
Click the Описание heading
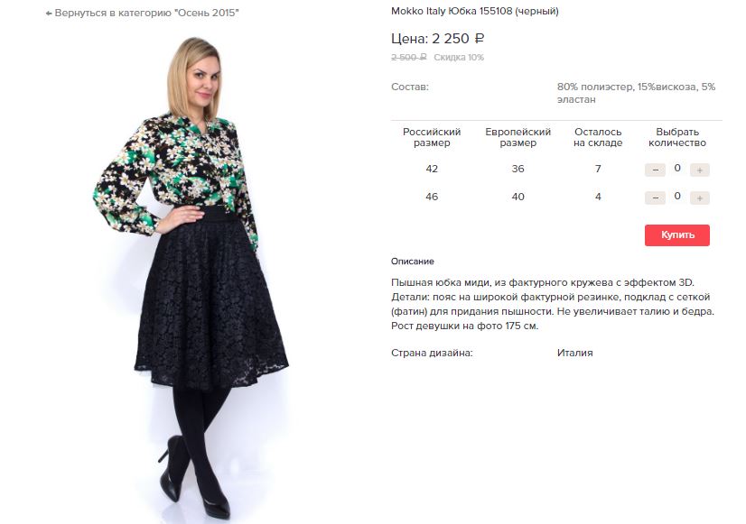point(413,262)
